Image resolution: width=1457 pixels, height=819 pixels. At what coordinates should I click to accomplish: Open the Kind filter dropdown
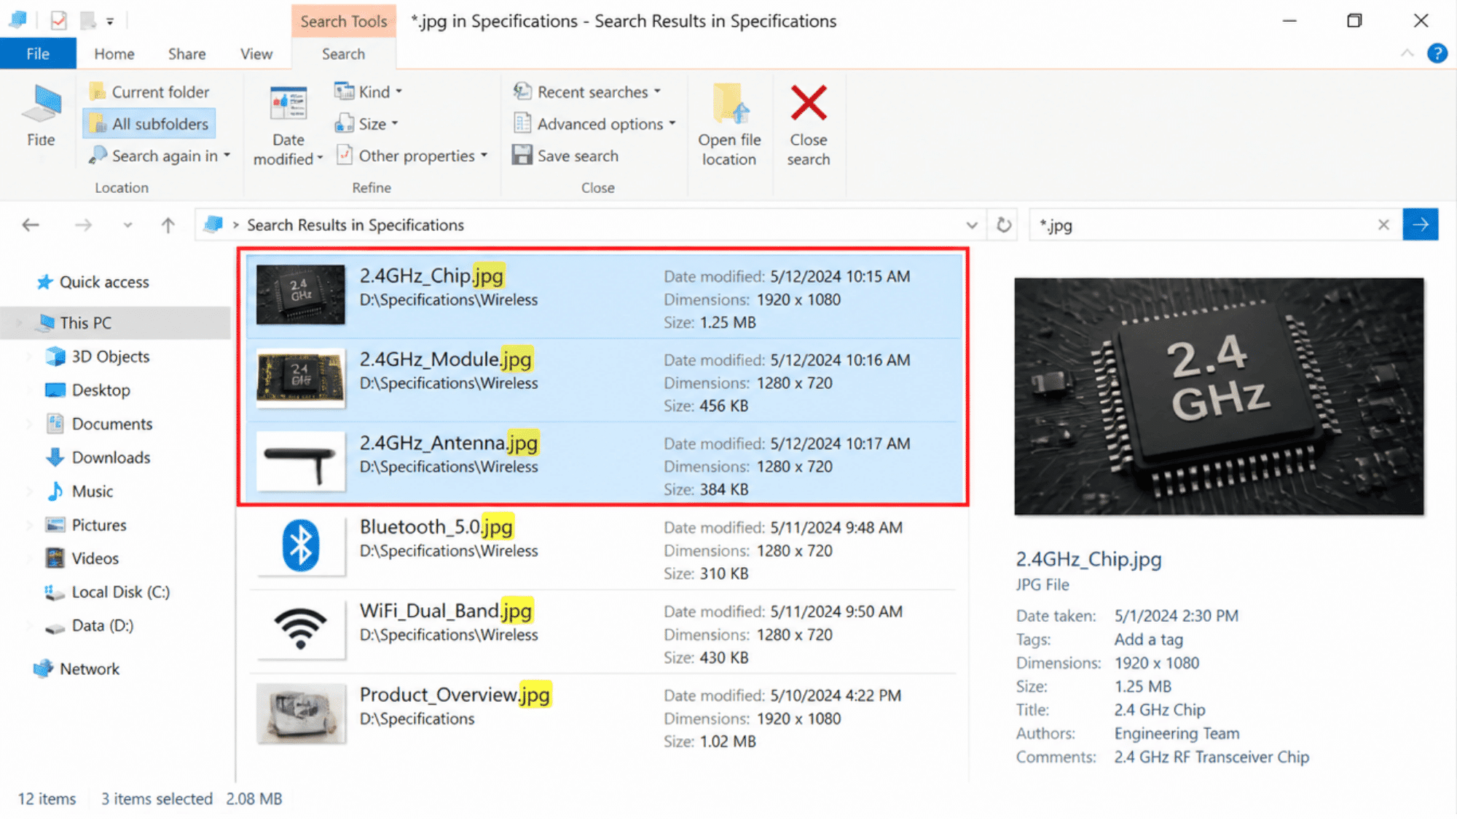pos(368,92)
